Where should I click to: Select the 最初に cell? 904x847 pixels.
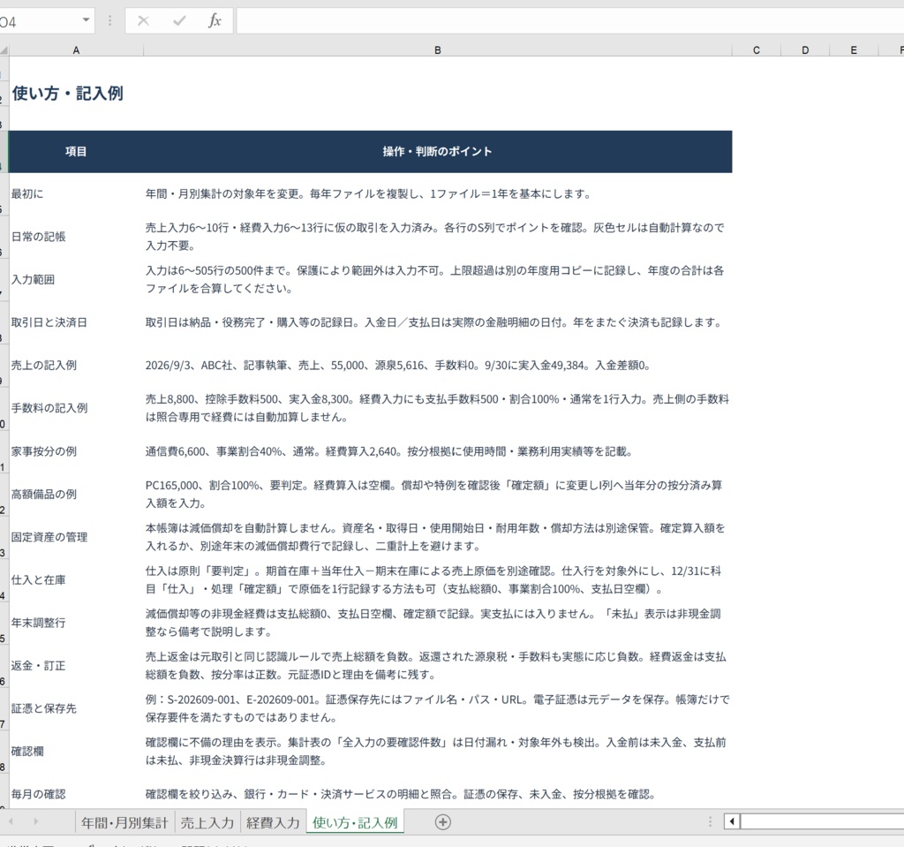pyautogui.click(x=76, y=193)
